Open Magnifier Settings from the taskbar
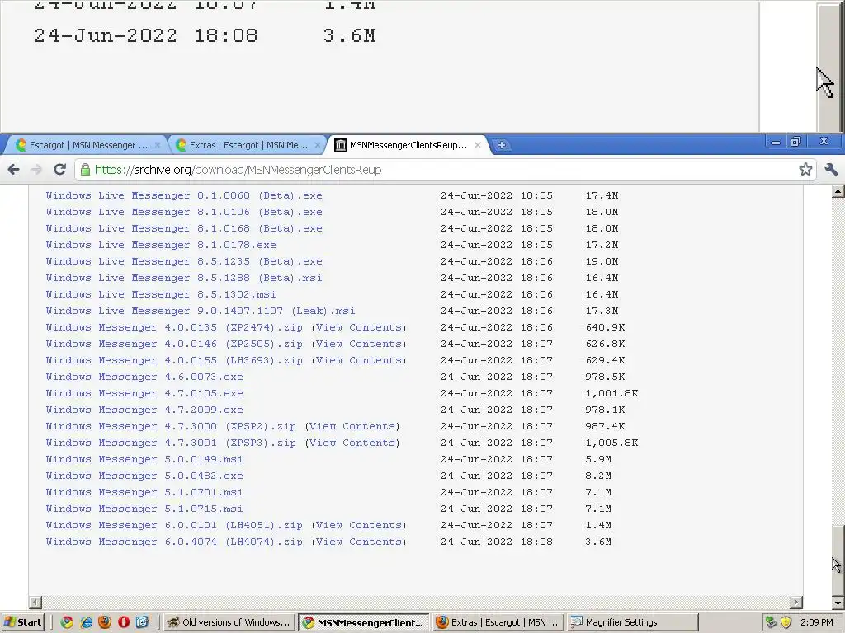 [x=633, y=622]
